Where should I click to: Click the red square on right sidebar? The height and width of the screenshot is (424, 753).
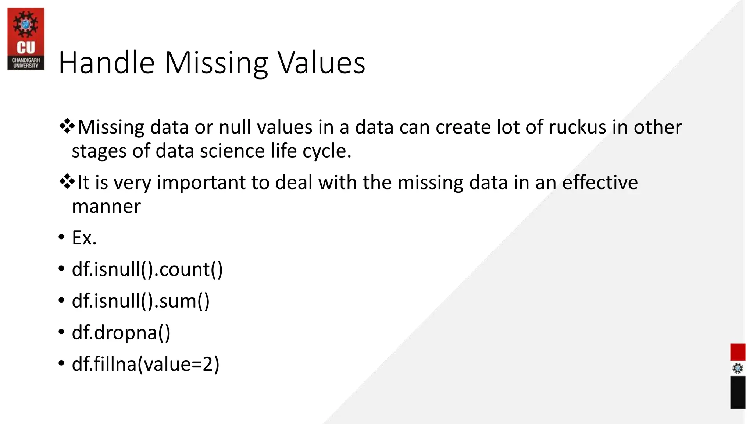[738, 352]
